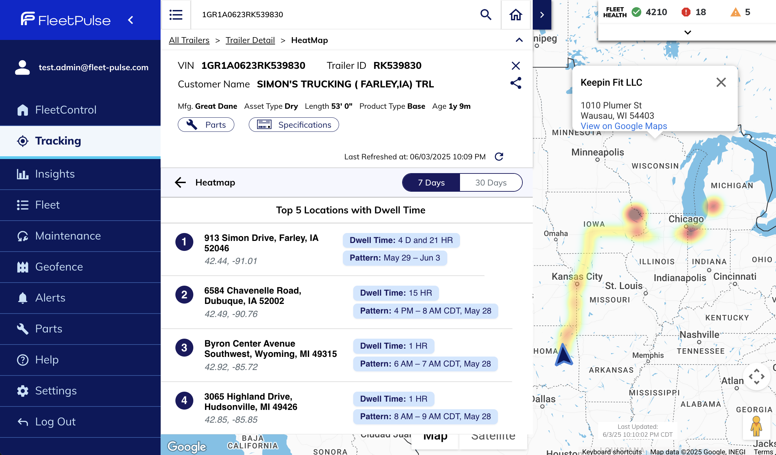
Task: Click View on Google Maps link
Action: pyautogui.click(x=623, y=126)
